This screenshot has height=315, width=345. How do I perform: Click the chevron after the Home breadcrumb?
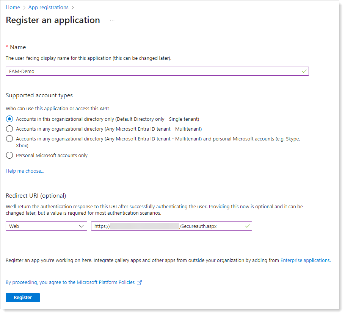[x=24, y=7]
